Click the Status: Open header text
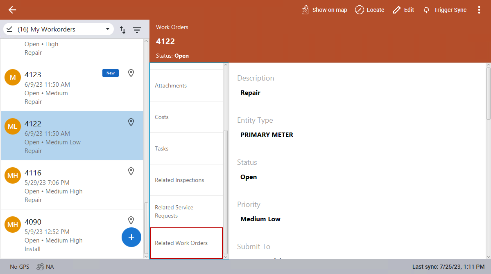Image resolution: width=491 pixels, height=274 pixels. point(172,56)
